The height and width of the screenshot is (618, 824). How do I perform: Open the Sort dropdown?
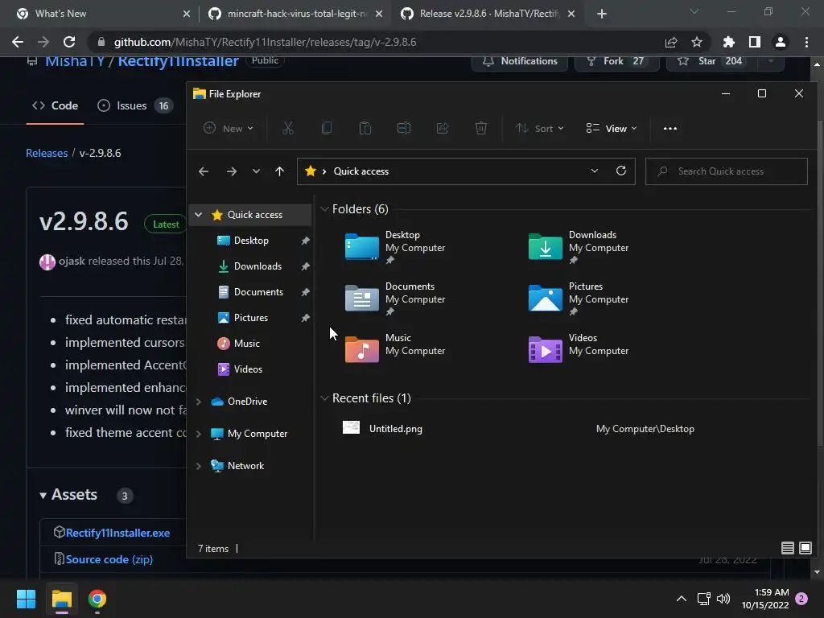click(539, 128)
